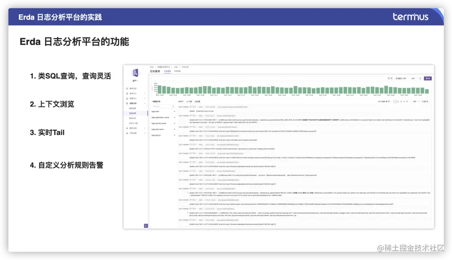Go to results page 5
Screen dimensions: 452x260
(407, 101)
